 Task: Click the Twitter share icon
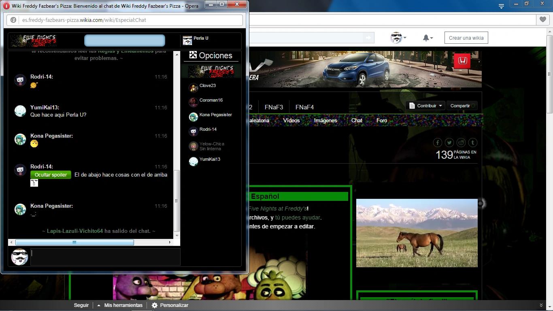449,143
